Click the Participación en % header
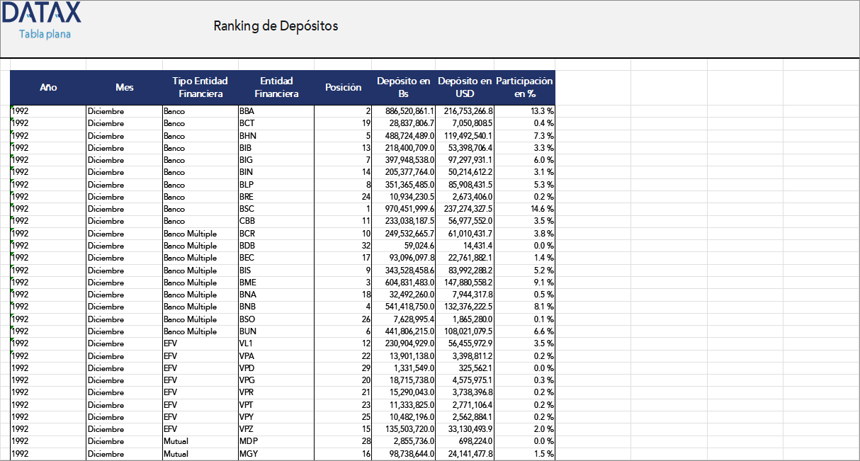Screen dimensions: 860x461 coord(526,87)
